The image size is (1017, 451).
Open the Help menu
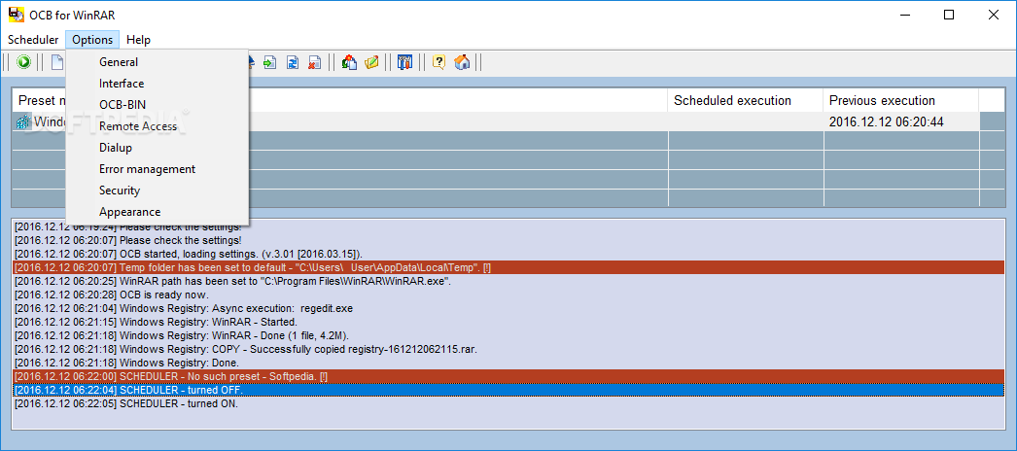click(x=138, y=40)
